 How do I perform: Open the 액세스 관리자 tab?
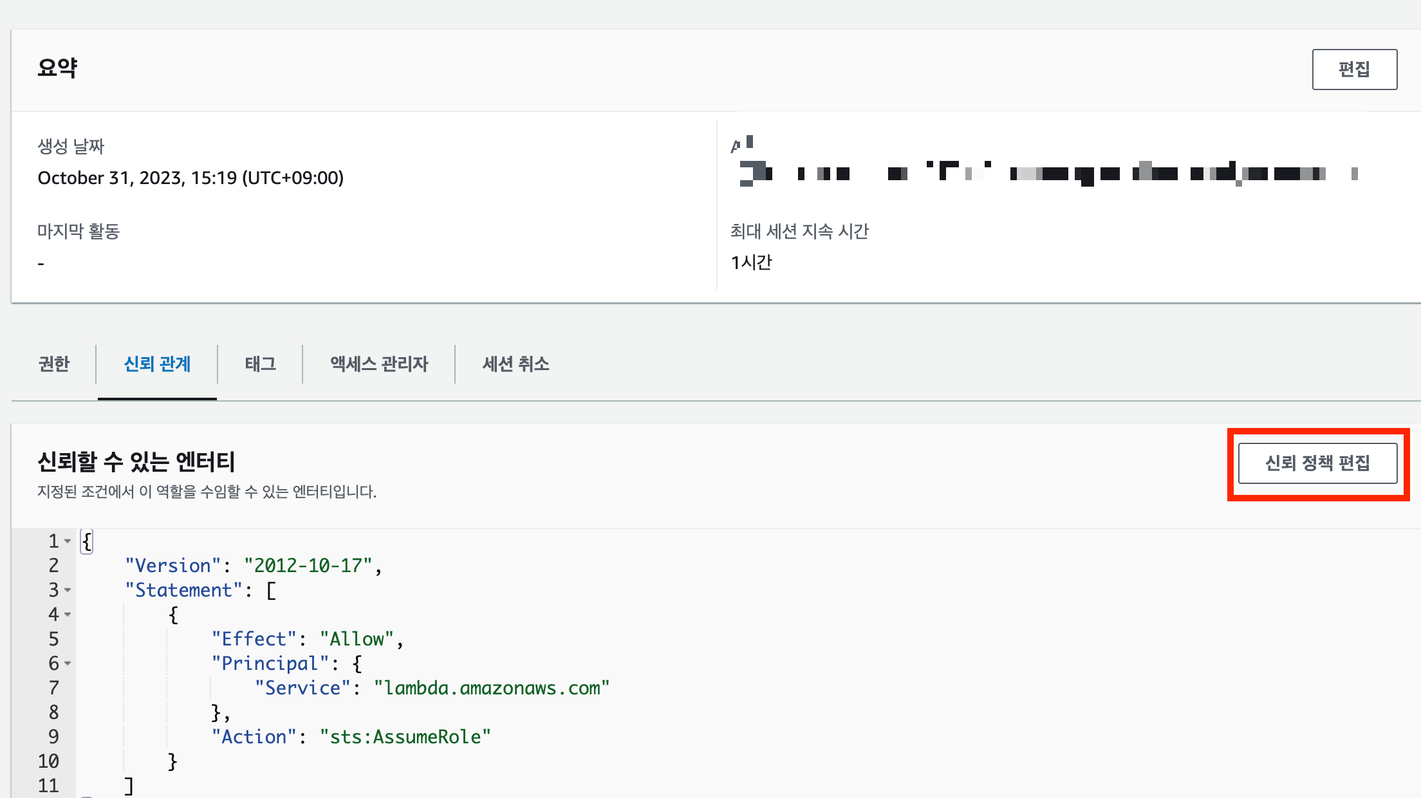pyautogui.click(x=379, y=364)
